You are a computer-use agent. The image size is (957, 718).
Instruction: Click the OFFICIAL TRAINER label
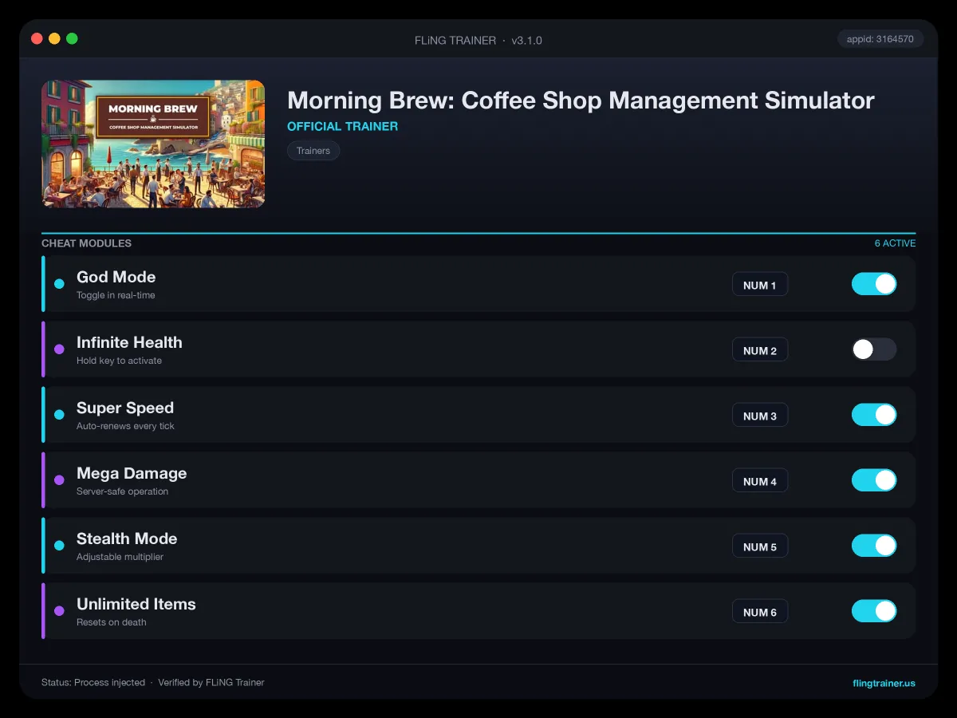click(342, 126)
